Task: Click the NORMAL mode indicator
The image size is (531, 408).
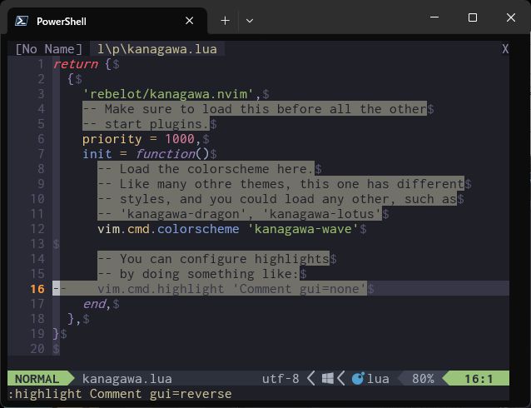Action: [x=37, y=379]
